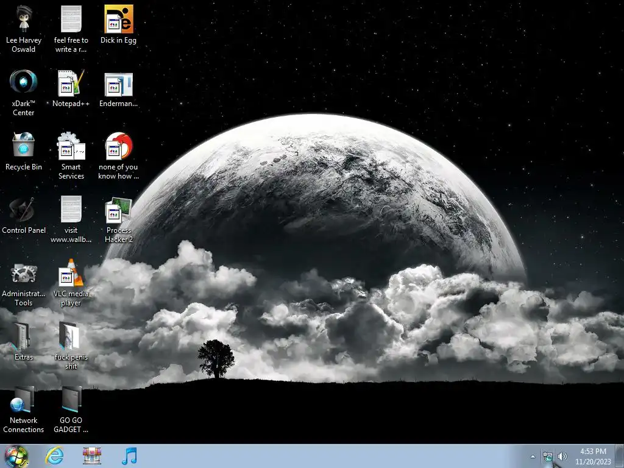This screenshot has width=624, height=468.
Task: Select the VLC media player shortcut
Action: pyautogui.click(x=71, y=282)
